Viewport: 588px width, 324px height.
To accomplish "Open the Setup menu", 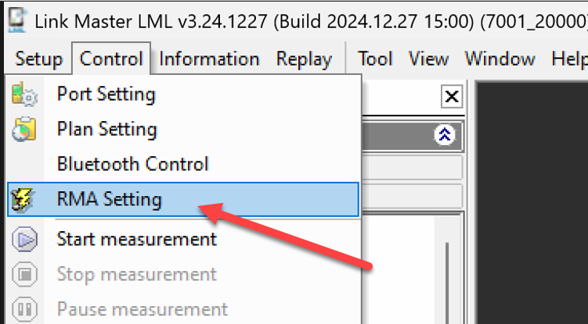I will pyautogui.click(x=38, y=59).
